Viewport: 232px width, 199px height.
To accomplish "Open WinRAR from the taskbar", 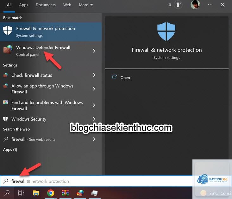I will tap(65, 193).
